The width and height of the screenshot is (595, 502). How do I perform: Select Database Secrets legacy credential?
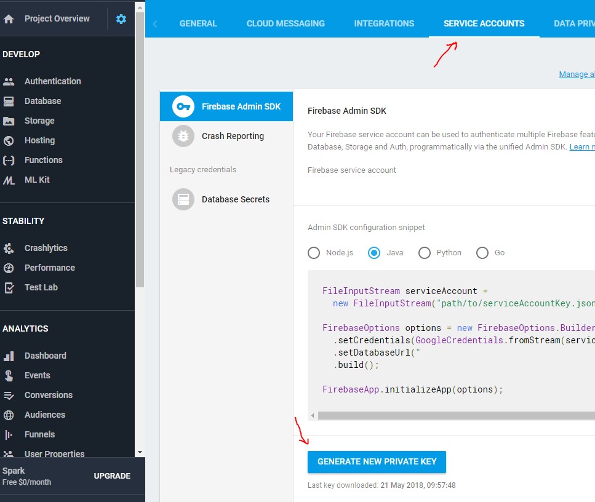[226, 199]
